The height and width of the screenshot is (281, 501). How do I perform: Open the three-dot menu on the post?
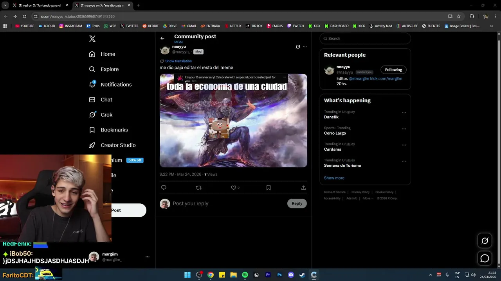coord(305,47)
